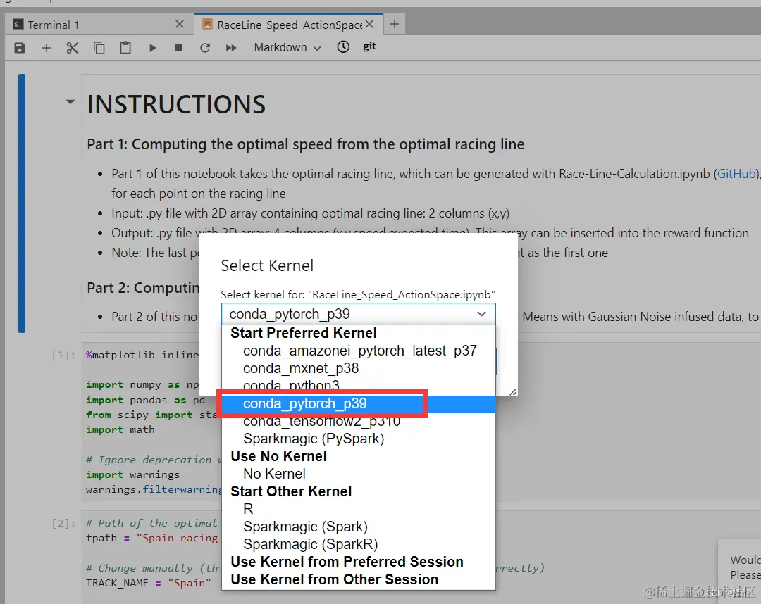Screen dimensions: 761x604
Task: Close the Terminal 1 tab
Action: (x=180, y=24)
